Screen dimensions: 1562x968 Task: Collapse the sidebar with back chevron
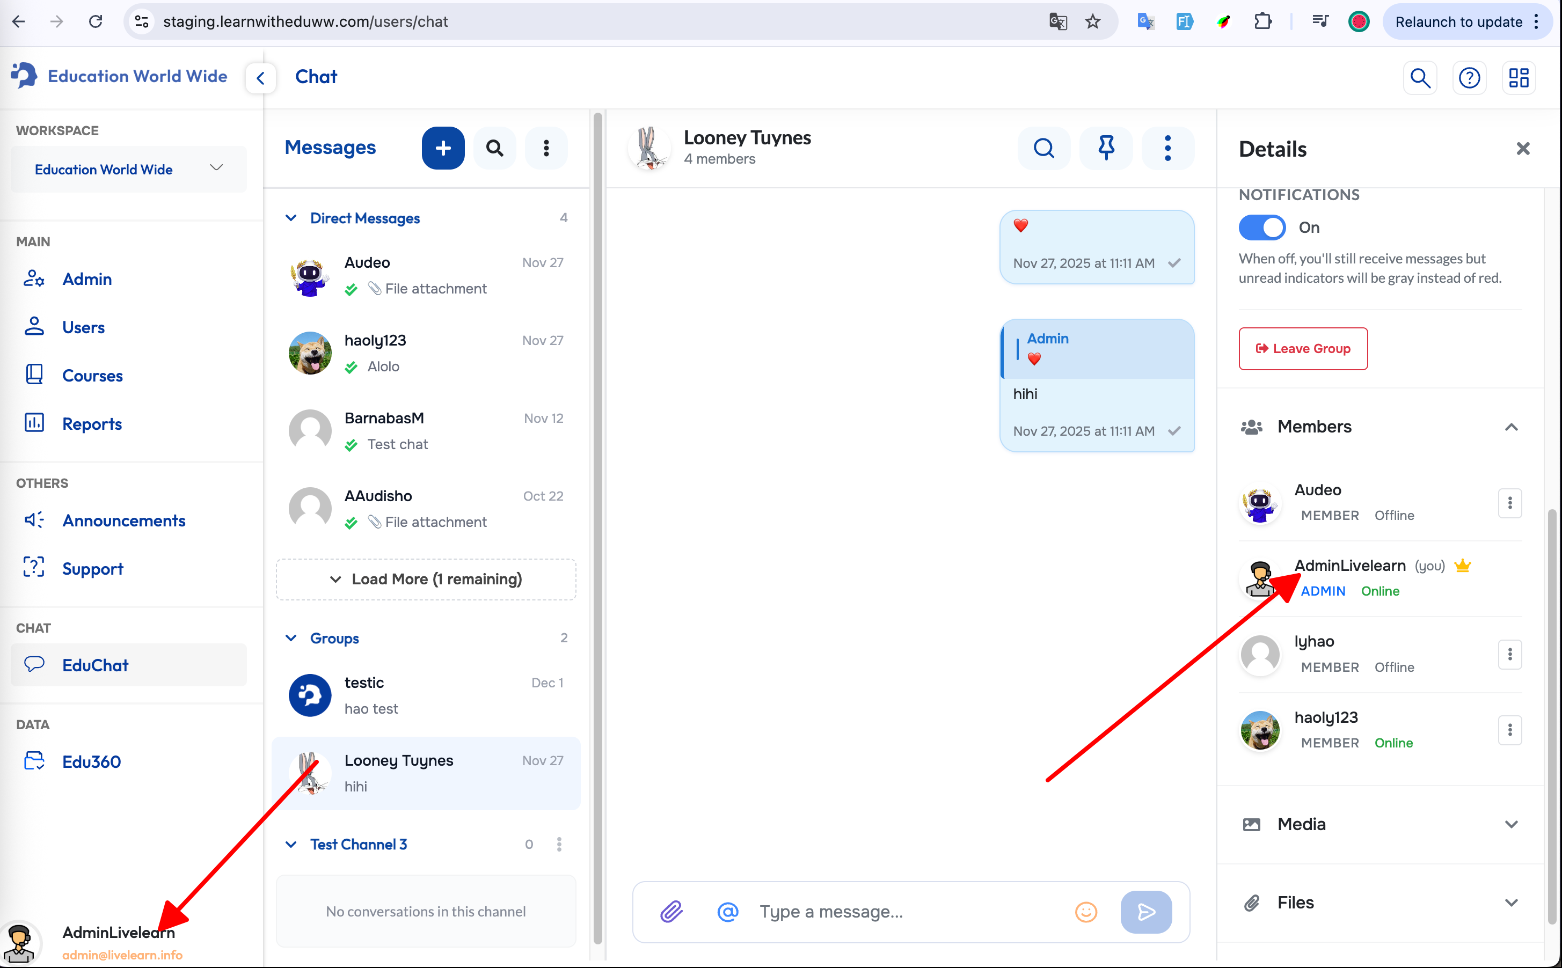(260, 78)
